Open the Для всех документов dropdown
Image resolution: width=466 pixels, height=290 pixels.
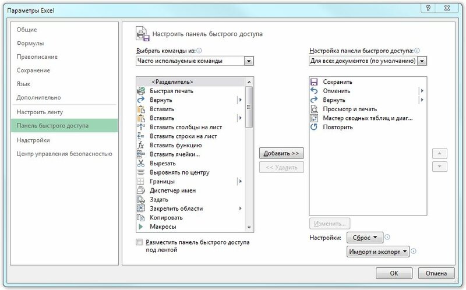pos(422,61)
